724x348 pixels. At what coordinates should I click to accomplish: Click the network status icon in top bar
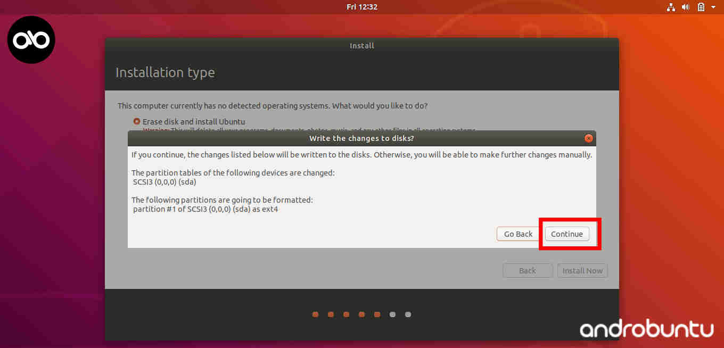pos(671,7)
